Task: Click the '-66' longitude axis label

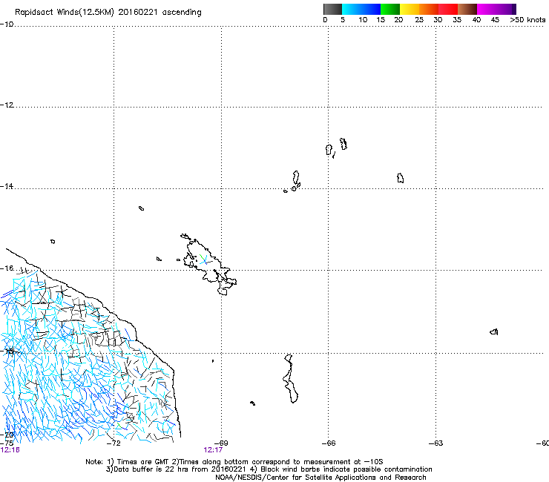Action: coord(329,443)
